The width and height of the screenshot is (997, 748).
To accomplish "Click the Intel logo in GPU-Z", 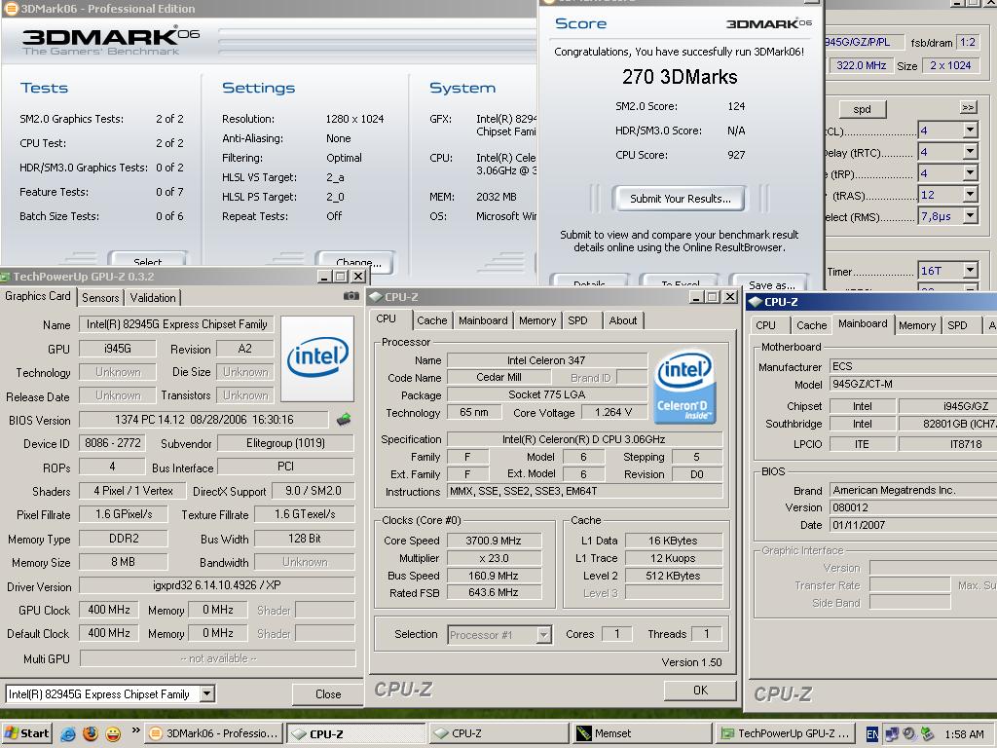I will (x=317, y=358).
